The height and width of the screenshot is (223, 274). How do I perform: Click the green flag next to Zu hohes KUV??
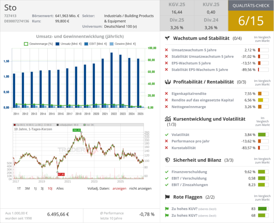click(x=167, y=209)
